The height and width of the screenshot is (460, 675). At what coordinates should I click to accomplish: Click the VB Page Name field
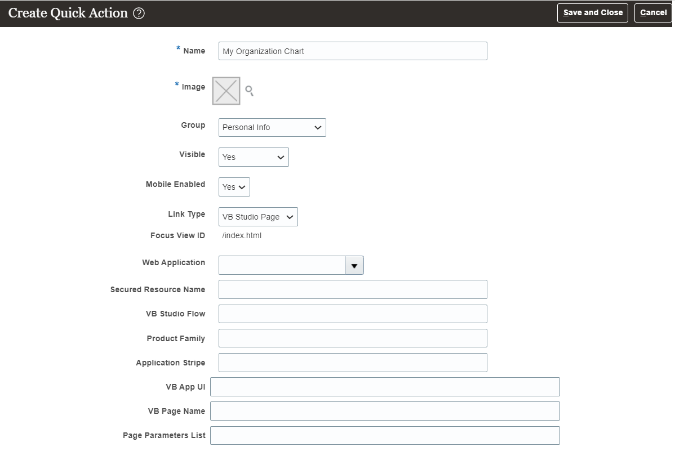click(x=384, y=411)
